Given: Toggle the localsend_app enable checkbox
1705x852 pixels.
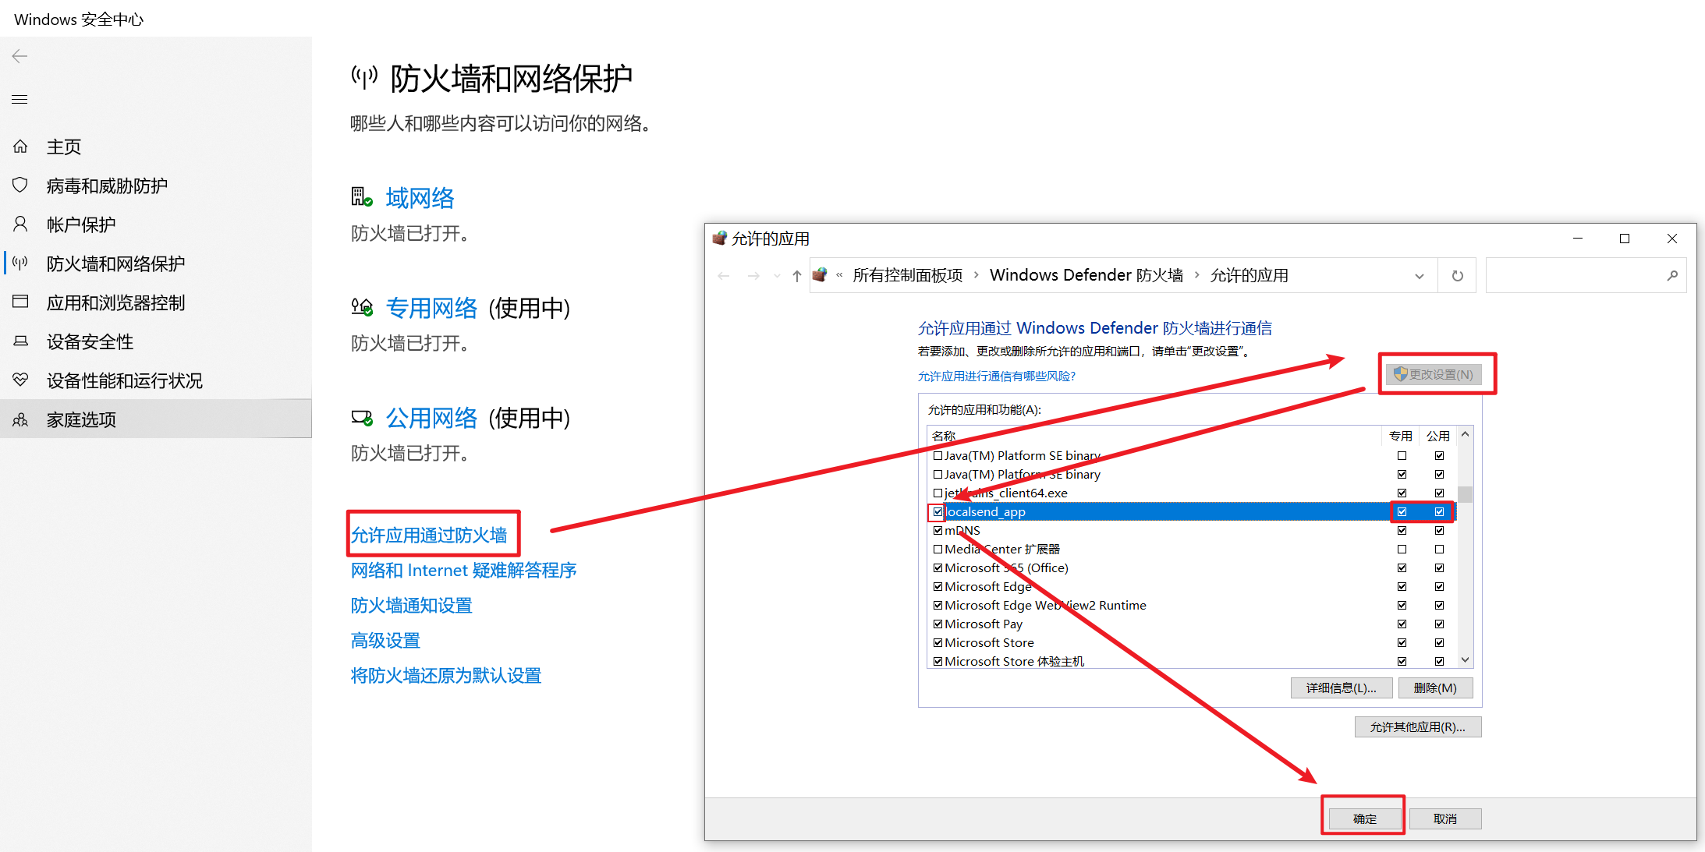Looking at the screenshot, I should [938, 511].
